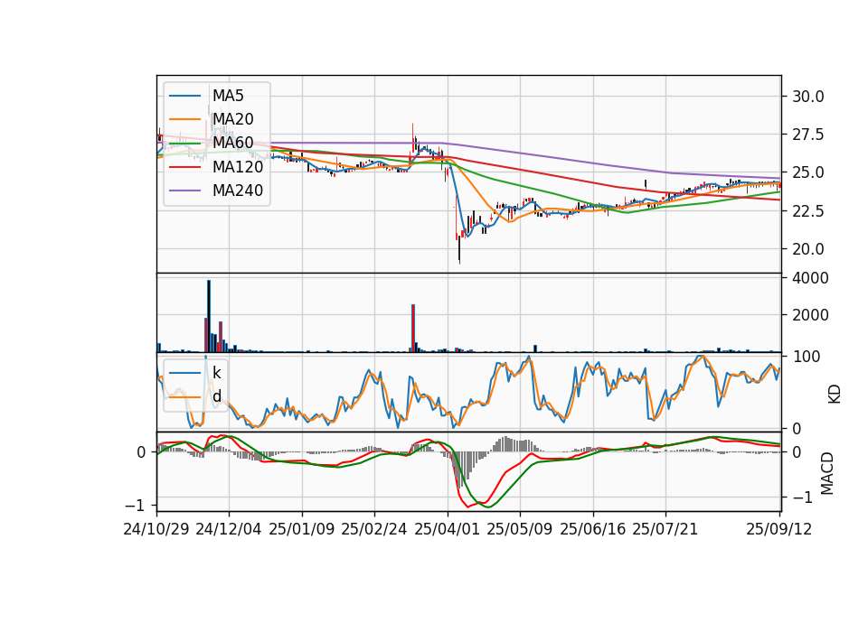Viewport: 868px width, 623px height.
Task: Click the −1 label on left MACD axis
Action: tap(135, 506)
